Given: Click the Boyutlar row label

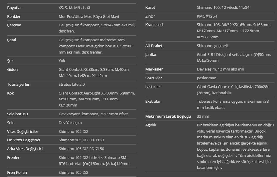Looking at the screenshot, I should [x=14, y=8].
